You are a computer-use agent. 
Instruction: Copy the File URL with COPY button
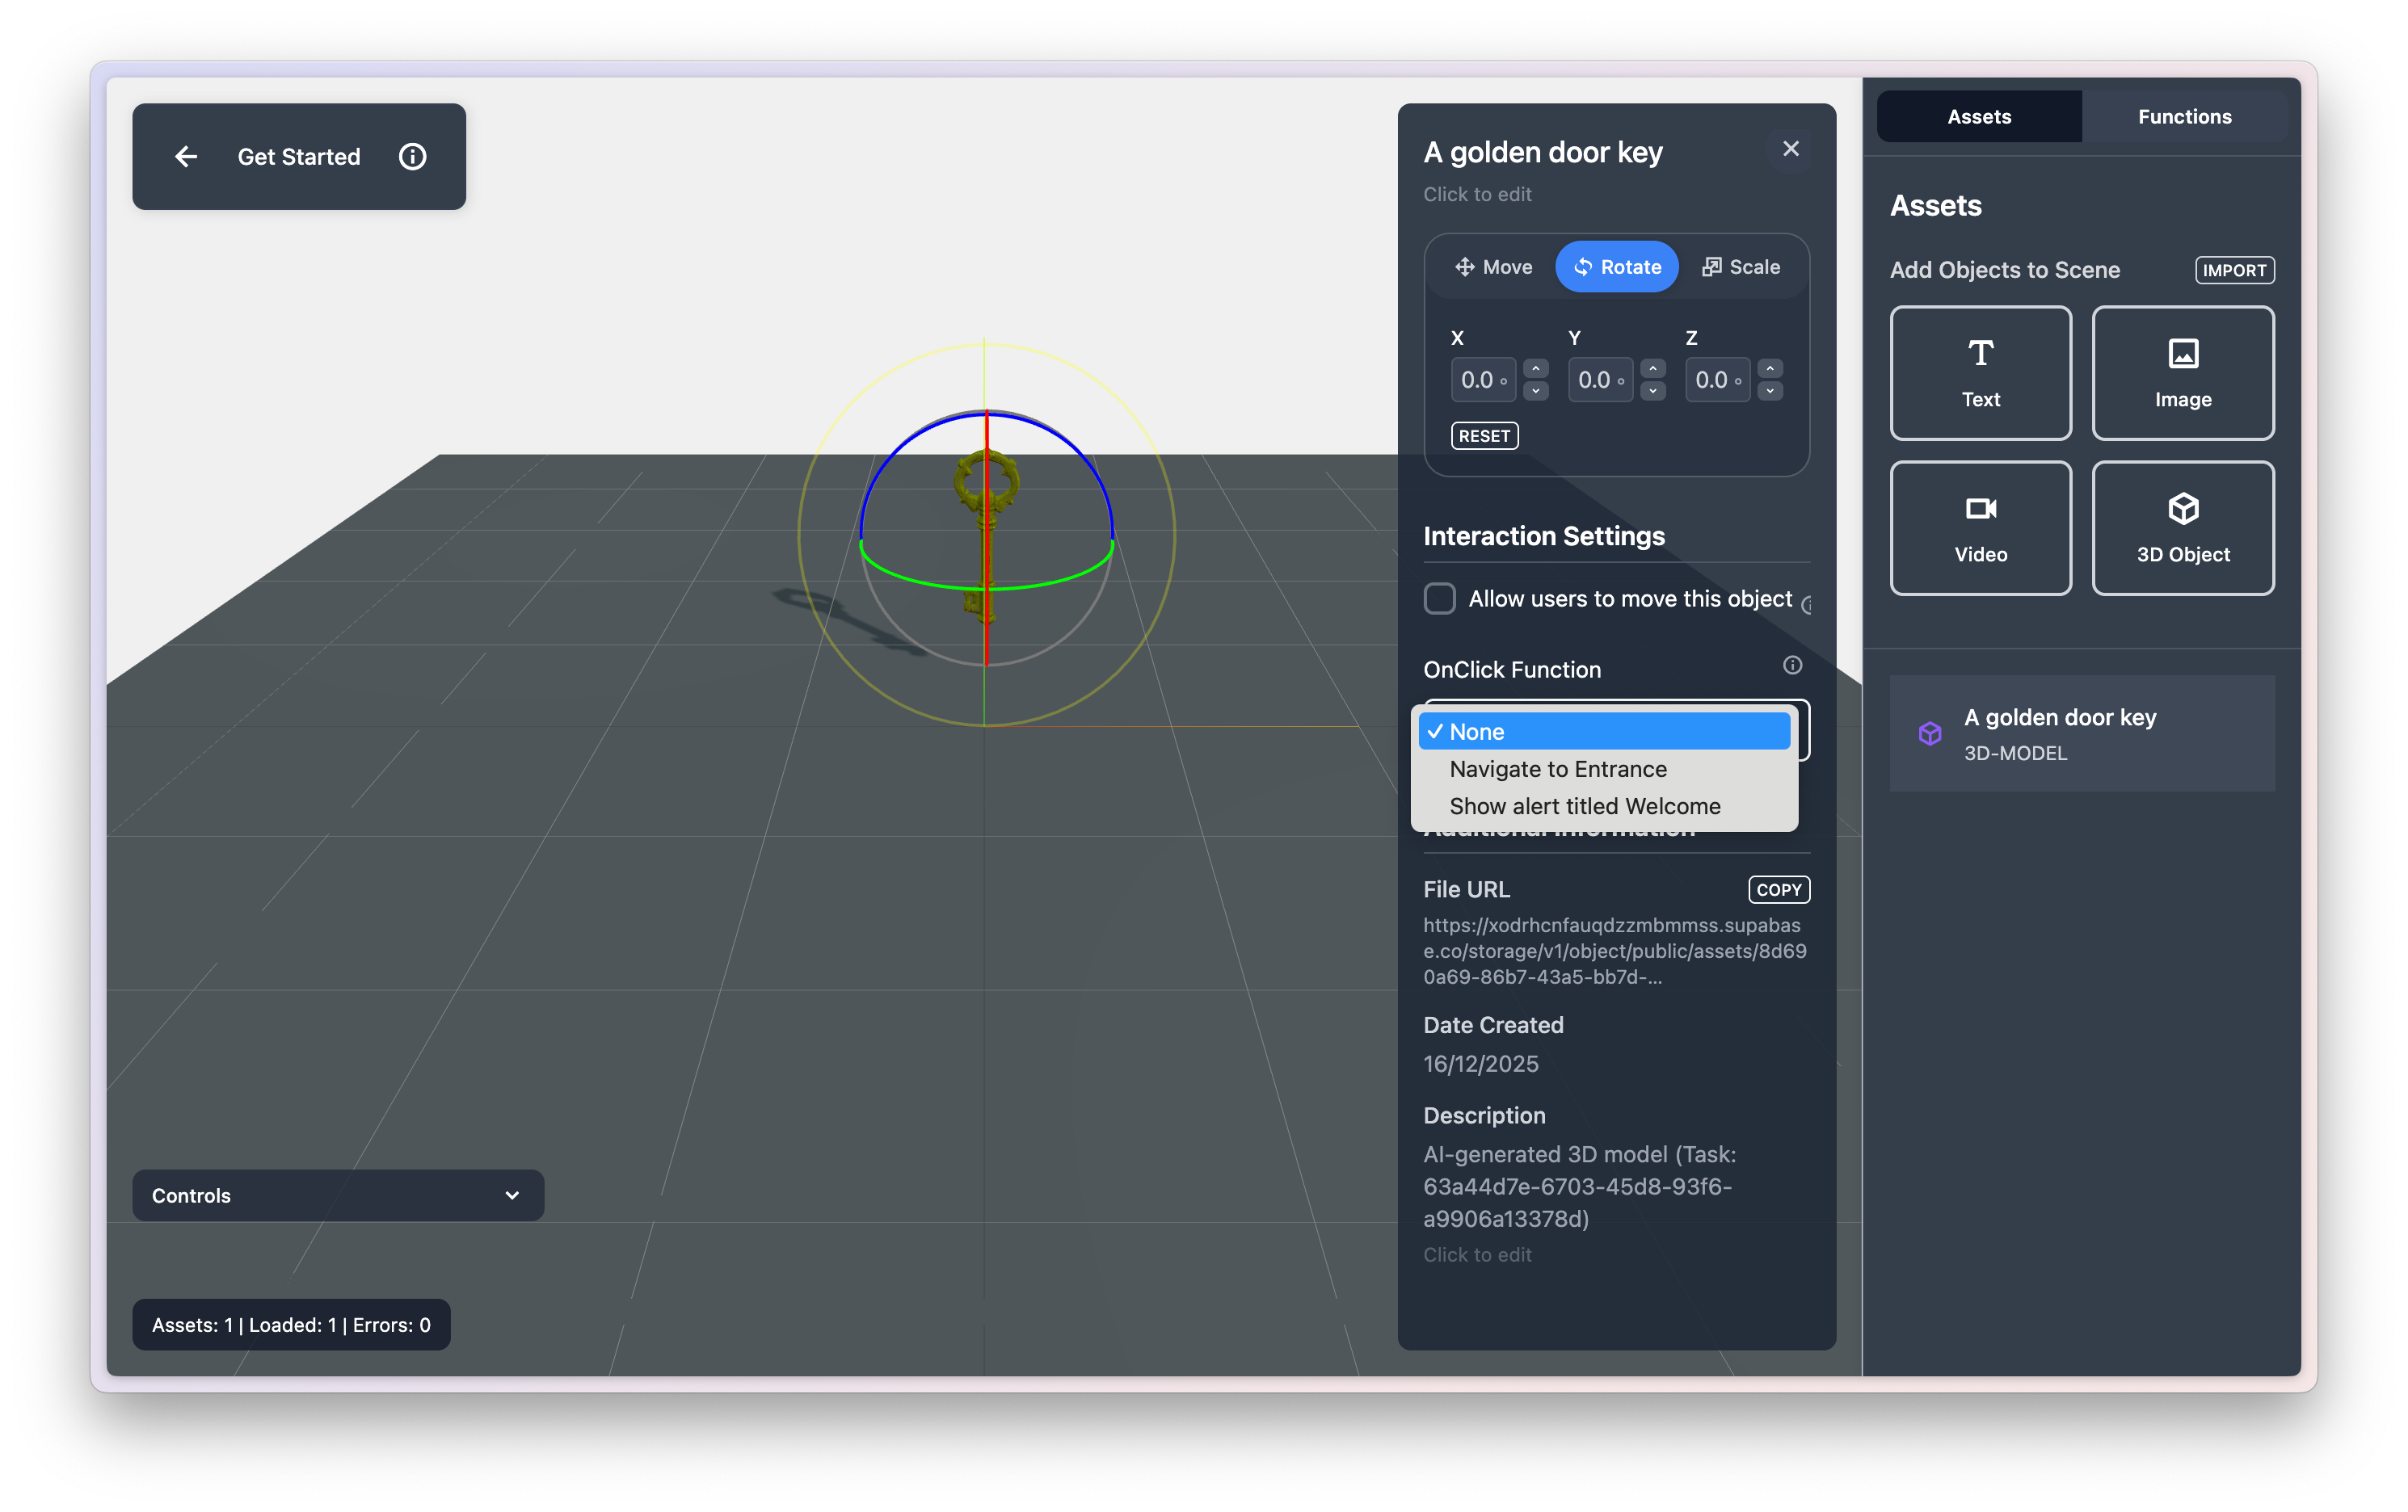point(1778,889)
